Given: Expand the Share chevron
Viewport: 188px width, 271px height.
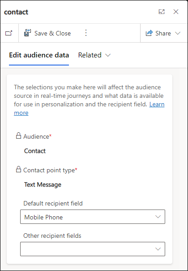Looking at the screenshot, I should click(x=178, y=33).
